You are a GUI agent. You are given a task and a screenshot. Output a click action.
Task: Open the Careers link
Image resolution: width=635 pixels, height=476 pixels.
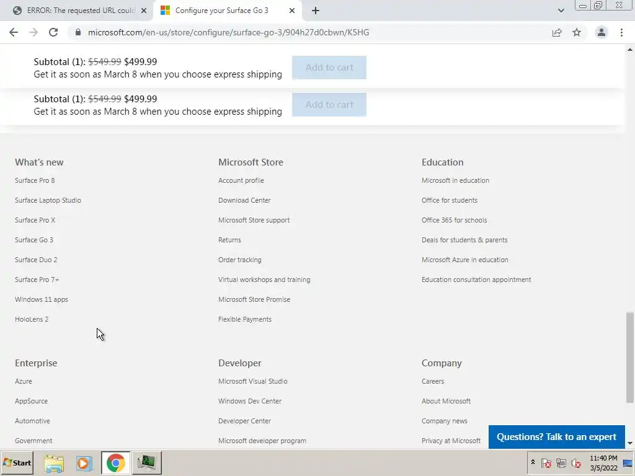coord(433,381)
